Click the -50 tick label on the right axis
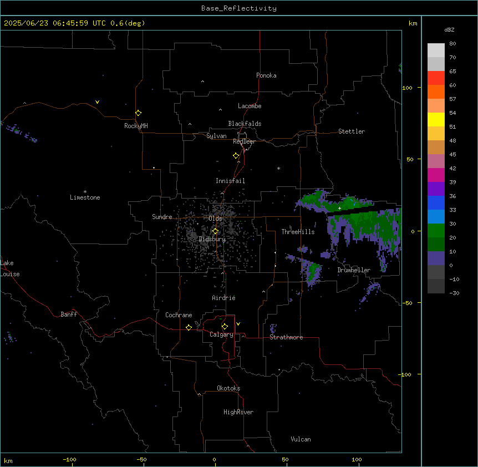 click(x=407, y=303)
